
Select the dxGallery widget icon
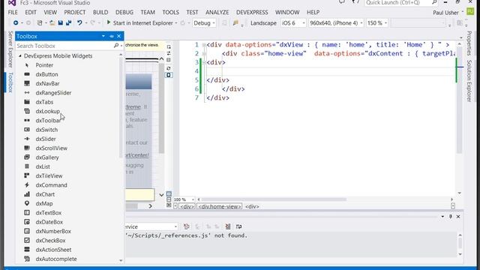coord(27,157)
